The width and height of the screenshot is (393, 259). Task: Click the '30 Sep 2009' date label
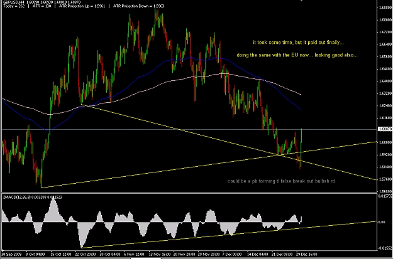click(x=11, y=255)
